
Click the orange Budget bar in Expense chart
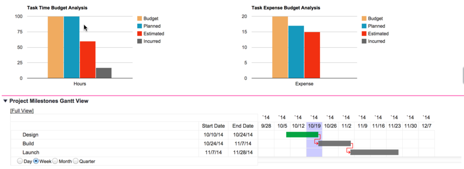point(280,47)
